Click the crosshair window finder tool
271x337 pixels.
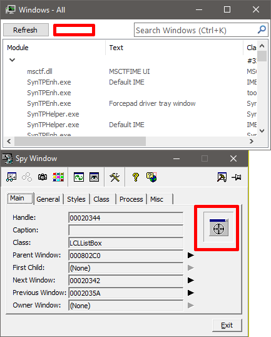[218, 227]
